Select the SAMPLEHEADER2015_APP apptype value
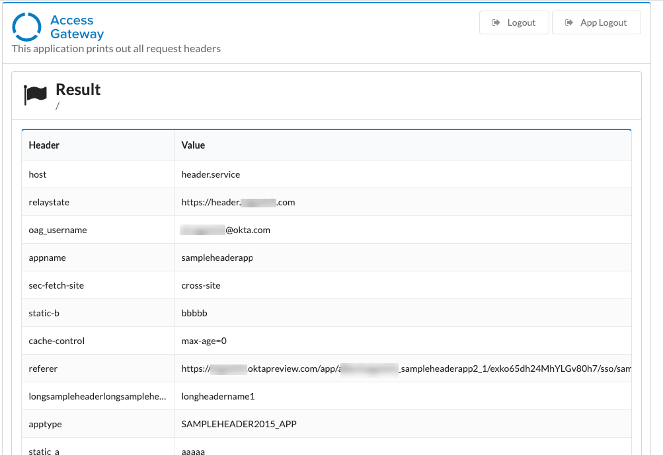The width and height of the screenshot is (663, 455). pos(239,425)
